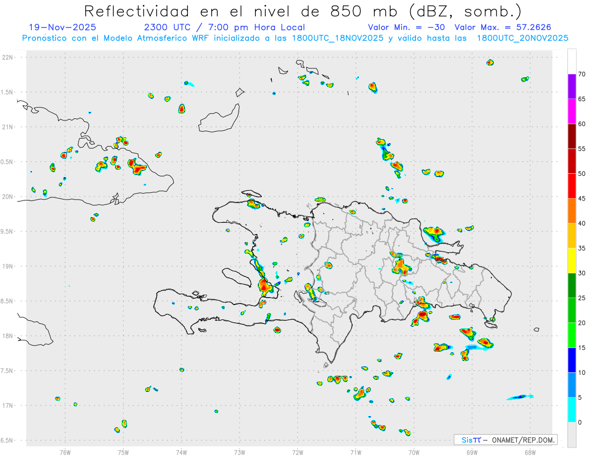Click the '71W' longitude label
Viewport: 595px width, 459px height.
coord(356,453)
